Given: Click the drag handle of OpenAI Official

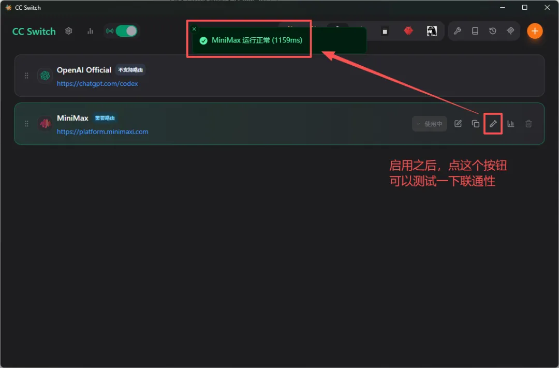Looking at the screenshot, I should (26, 76).
